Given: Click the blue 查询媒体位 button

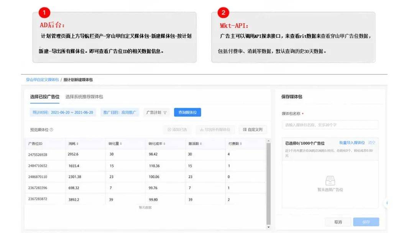Looking at the screenshot, I should (187, 113).
